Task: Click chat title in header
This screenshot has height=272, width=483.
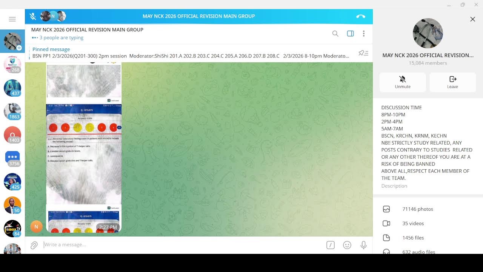Action: pyautogui.click(x=87, y=29)
